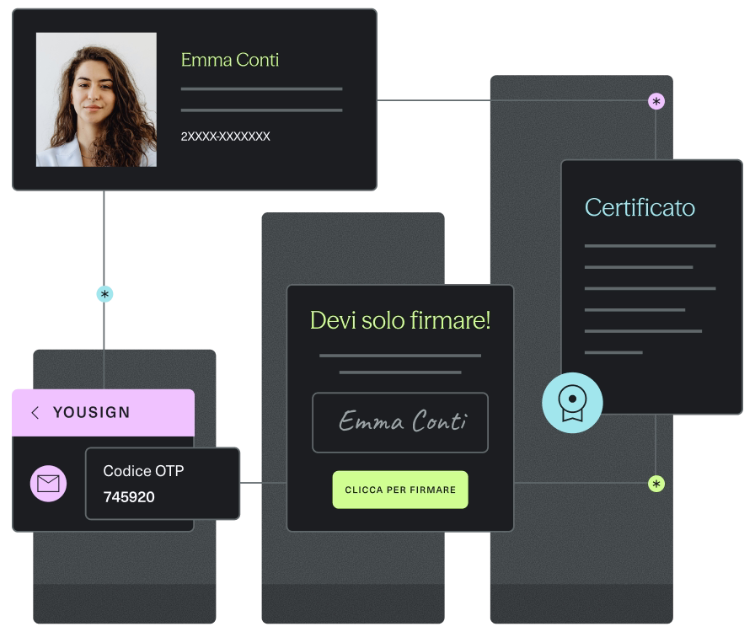Click the ID number 2XXXX-XXXXXXX
755x632 pixels.
click(225, 137)
